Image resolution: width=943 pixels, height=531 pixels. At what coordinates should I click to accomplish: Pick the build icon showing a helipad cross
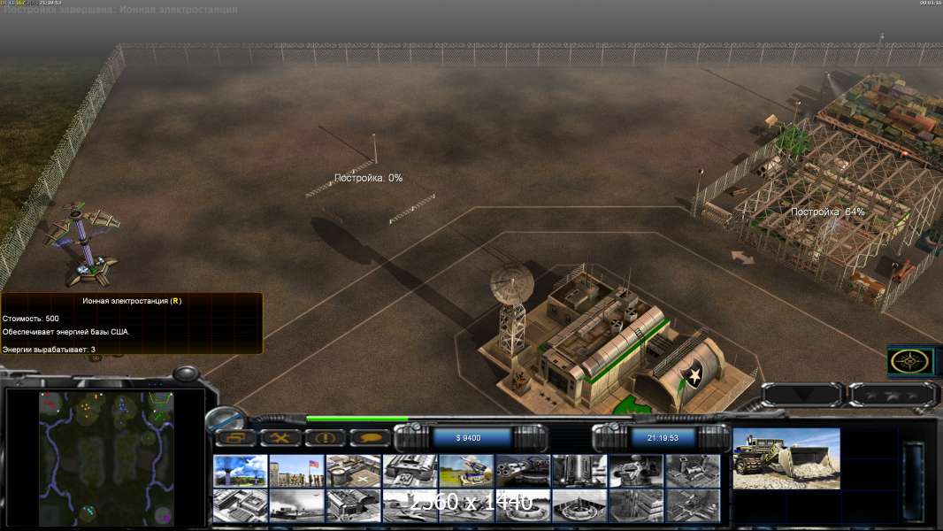pyautogui.click(x=354, y=470)
